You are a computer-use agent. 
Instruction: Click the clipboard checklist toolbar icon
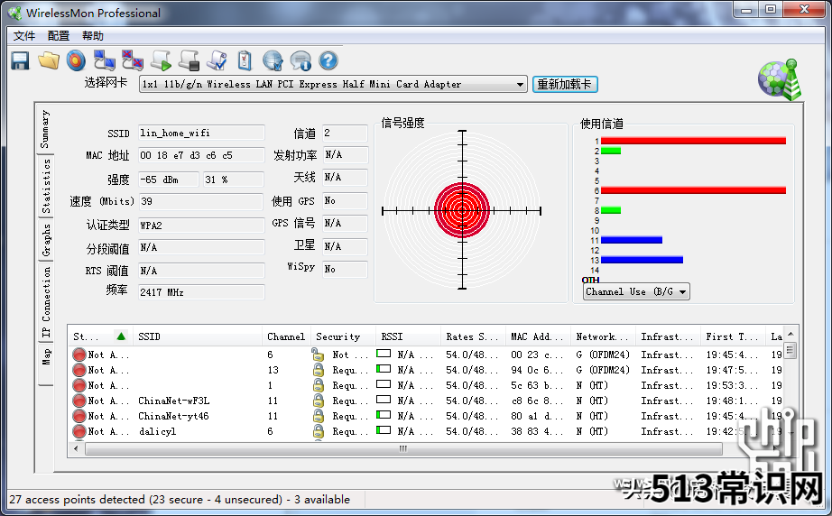click(x=245, y=61)
